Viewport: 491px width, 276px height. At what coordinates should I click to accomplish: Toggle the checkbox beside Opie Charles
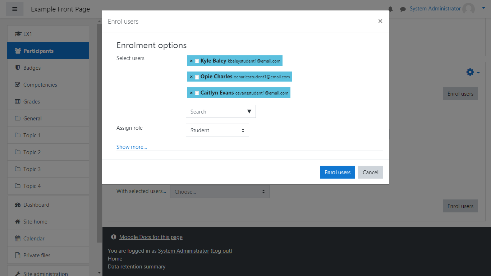(x=197, y=77)
